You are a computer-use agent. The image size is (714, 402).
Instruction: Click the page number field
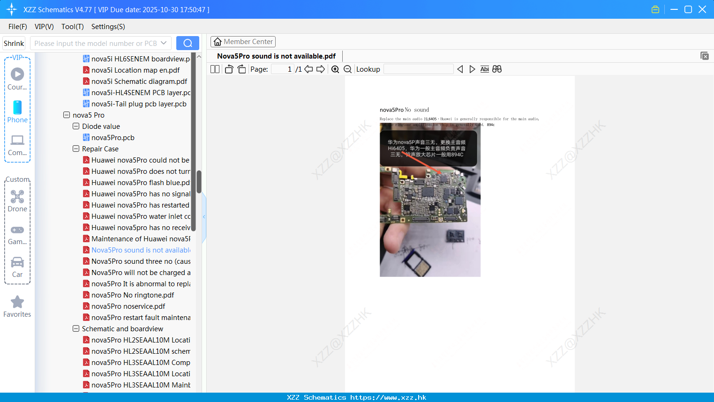tap(283, 69)
